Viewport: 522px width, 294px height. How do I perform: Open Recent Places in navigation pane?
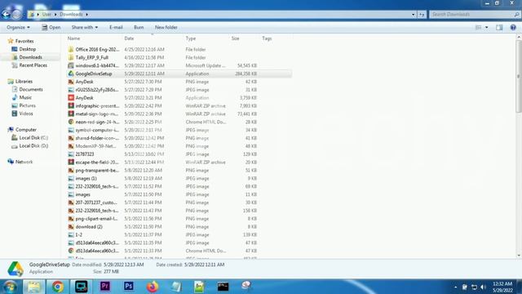tap(33, 65)
